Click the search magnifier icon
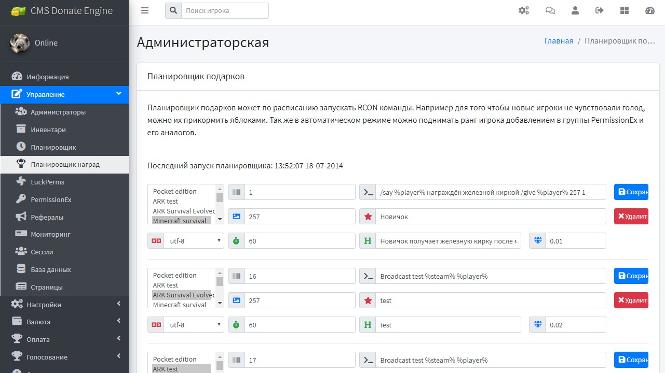Screen dimensions: 665x373 tap(173, 10)
